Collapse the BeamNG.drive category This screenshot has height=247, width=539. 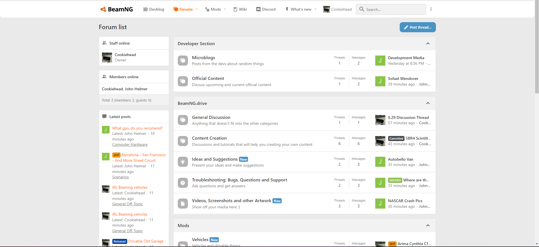428,103
